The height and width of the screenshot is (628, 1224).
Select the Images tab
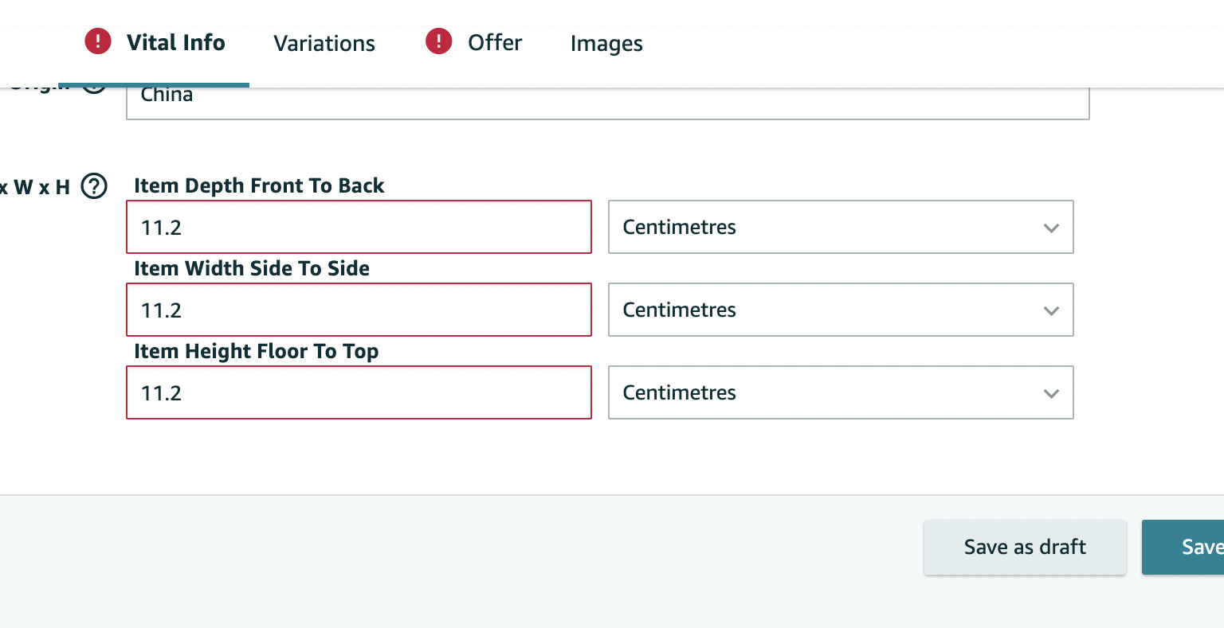click(x=606, y=44)
